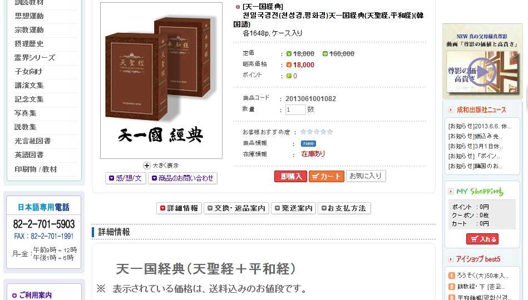Click the 即購入 buy now button
The height and width of the screenshot is (300, 528).
click(290, 176)
